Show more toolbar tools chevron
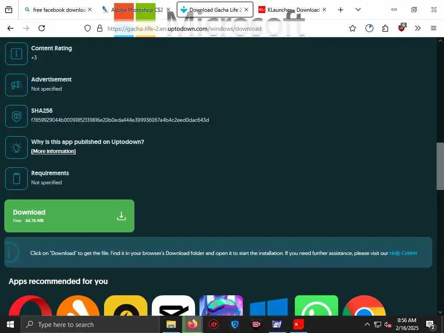The width and height of the screenshot is (444, 333). (418, 28)
